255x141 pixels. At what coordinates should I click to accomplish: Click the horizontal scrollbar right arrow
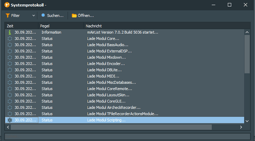(241, 127)
